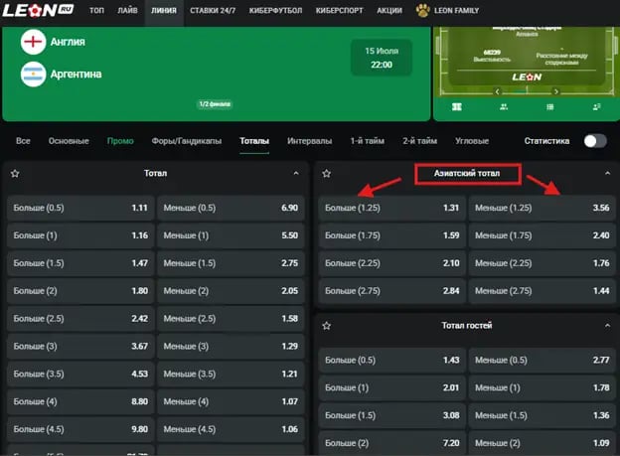The height and width of the screenshot is (456, 620).
Task: Bet Тотал Меньше (1.5) at 2.75
Action: click(231, 263)
